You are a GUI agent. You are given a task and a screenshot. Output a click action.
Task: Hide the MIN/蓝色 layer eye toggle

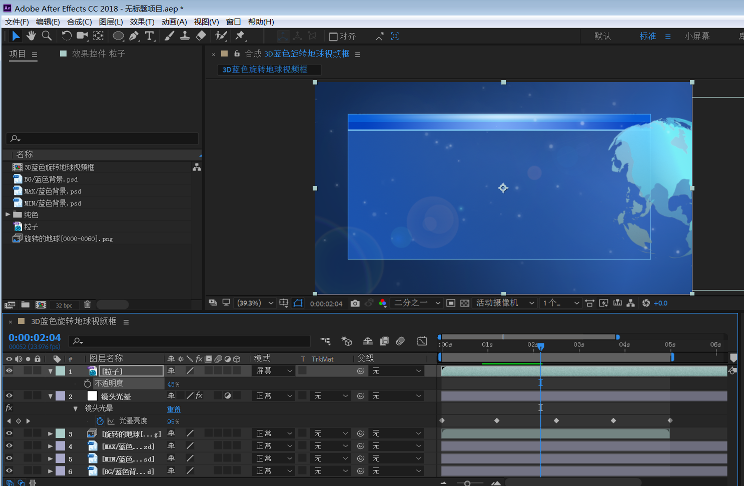click(9, 458)
